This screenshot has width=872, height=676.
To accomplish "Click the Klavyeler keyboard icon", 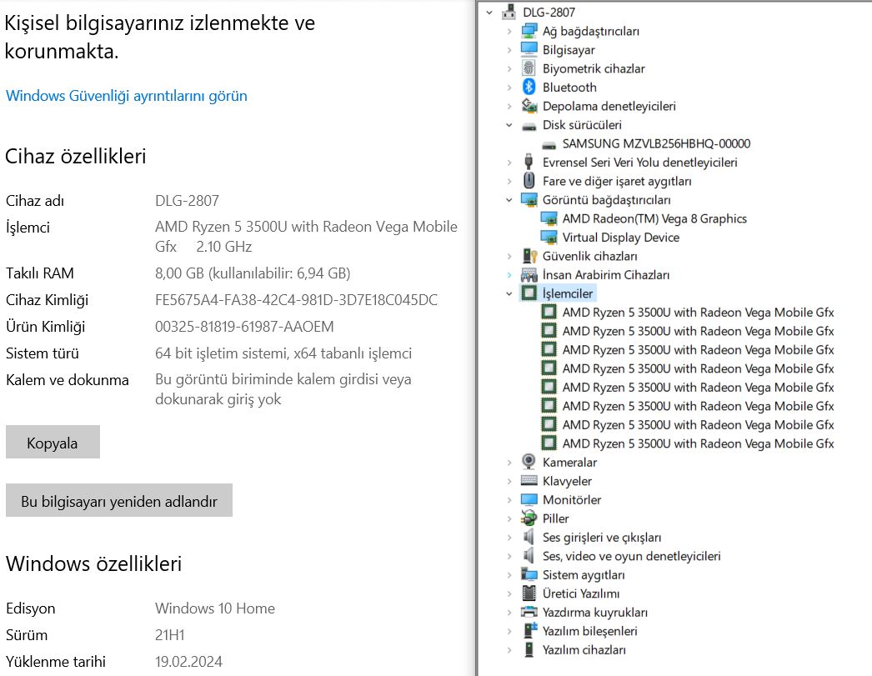I will (529, 480).
